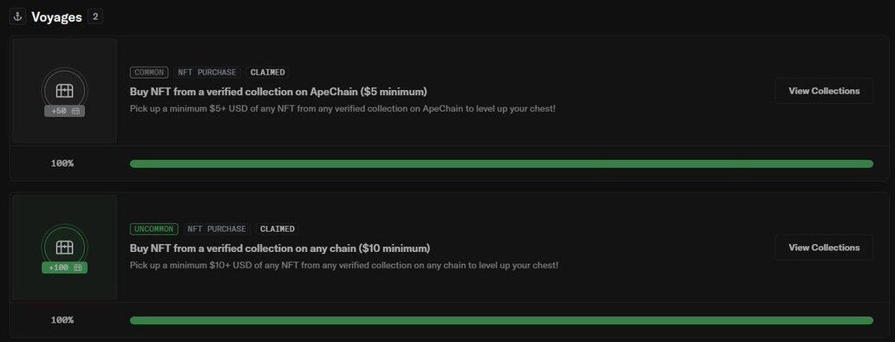Click CLAIMED status on the $10 minimum voyage
Viewport: 895px width, 342px height.
coord(277,229)
